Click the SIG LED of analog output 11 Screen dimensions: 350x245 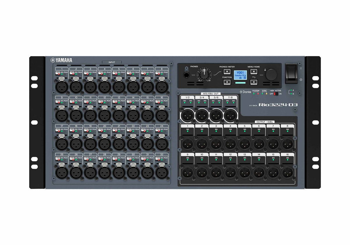(216, 160)
